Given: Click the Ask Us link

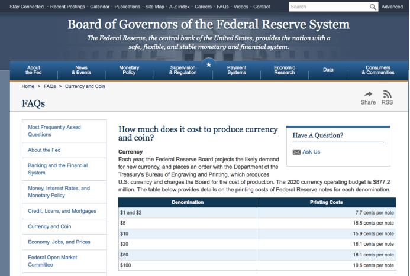Looking at the screenshot, I should [311, 152].
